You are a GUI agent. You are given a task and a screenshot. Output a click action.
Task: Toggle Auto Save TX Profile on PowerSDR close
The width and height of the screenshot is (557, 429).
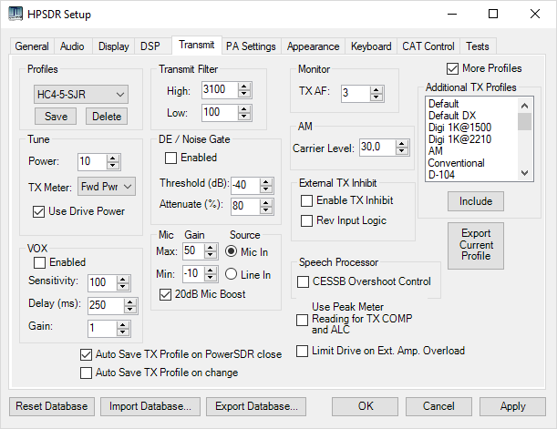point(86,355)
